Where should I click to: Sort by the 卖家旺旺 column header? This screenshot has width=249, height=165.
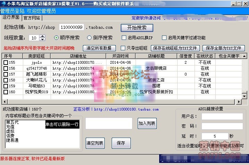click(x=36, y=56)
